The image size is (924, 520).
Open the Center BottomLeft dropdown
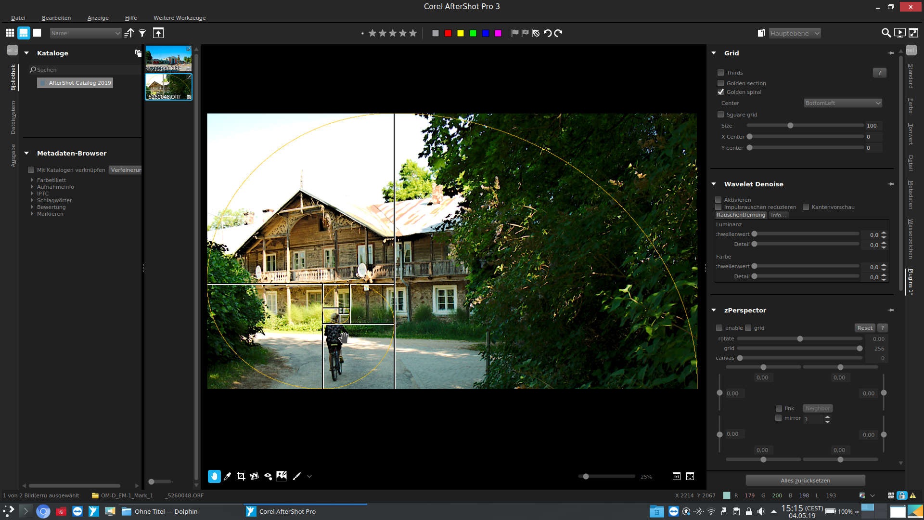tap(843, 103)
